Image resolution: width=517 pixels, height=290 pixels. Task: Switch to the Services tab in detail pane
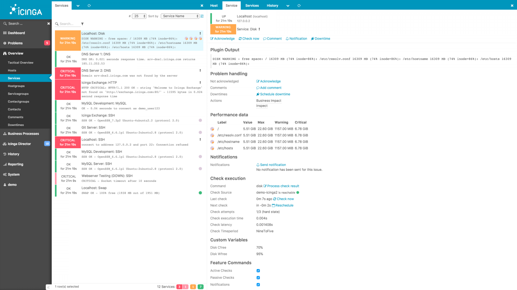click(x=252, y=5)
